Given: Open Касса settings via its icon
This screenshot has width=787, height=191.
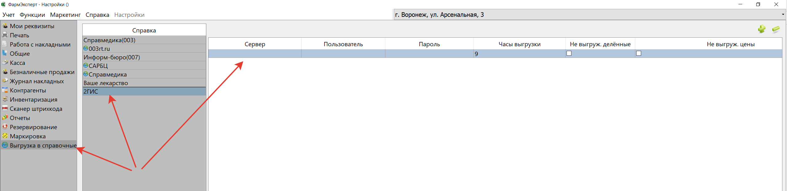Looking at the screenshot, I should pyautogui.click(x=5, y=62).
